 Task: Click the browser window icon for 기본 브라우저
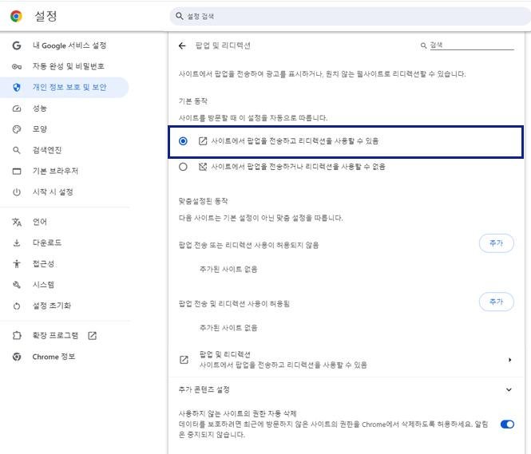(x=17, y=172)
